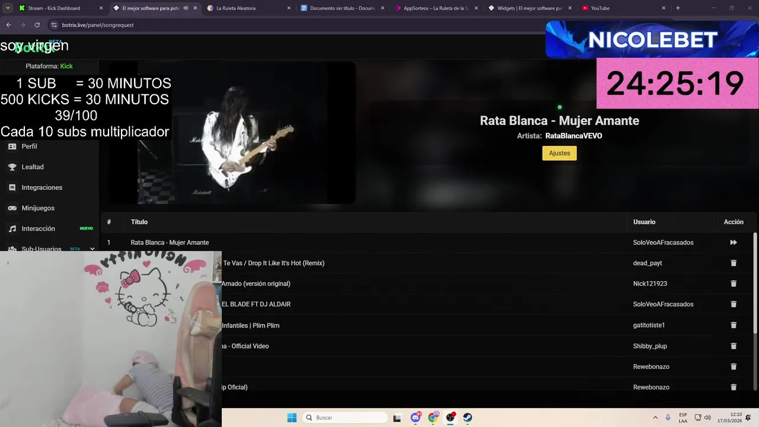759x427 pixels.
Task: Click the Título column header
Action: pyautogui.click(x=139, y=222)
